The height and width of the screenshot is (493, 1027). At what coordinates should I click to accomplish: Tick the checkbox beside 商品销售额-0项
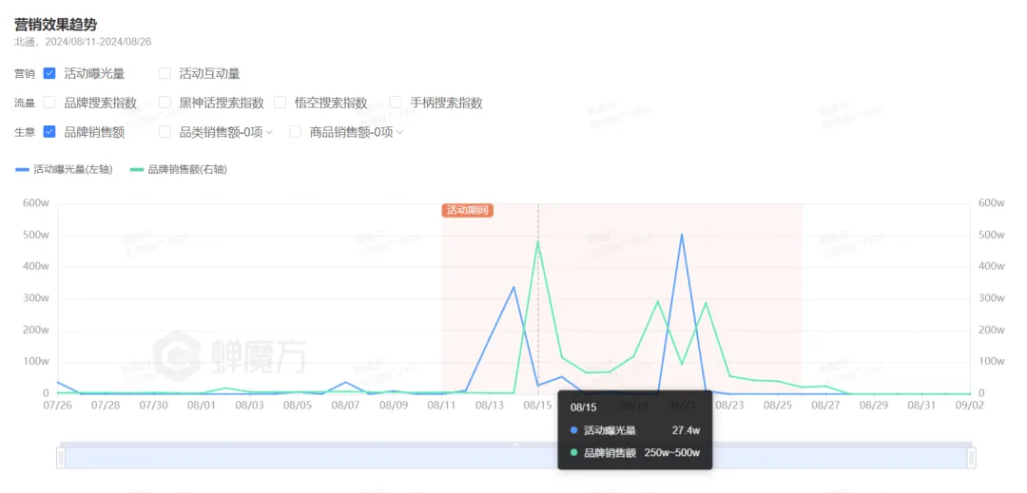tap(296, 132)
